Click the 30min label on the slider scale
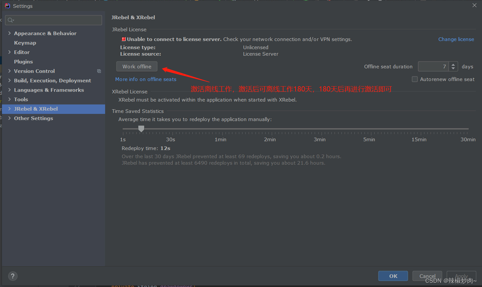The image size is (482, 287). coord(468,139)
